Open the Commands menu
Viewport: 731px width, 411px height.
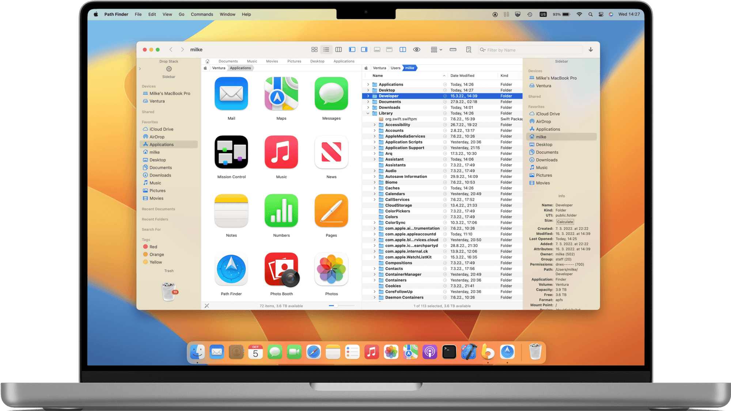point(202,14)
